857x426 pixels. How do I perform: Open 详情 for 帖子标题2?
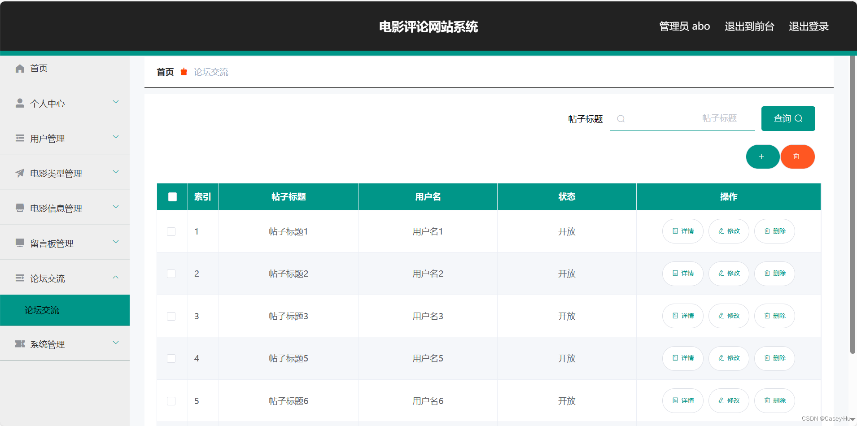click(683, 274)
